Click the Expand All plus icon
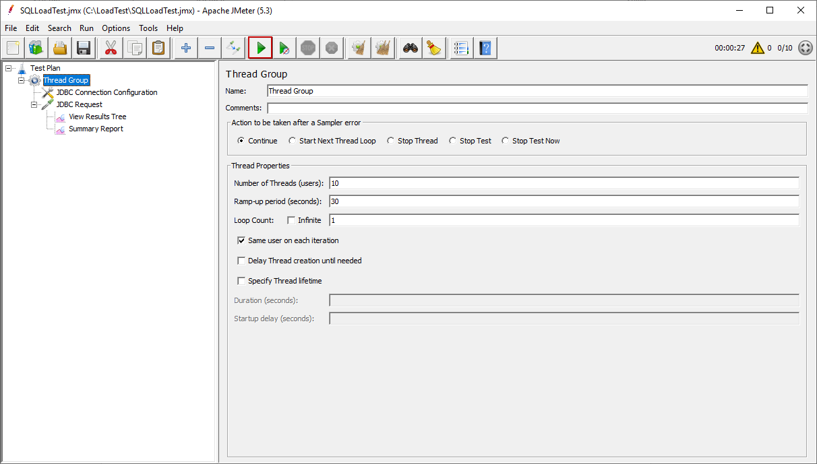Screen dimensions: 817x464 tap(186, 48)
